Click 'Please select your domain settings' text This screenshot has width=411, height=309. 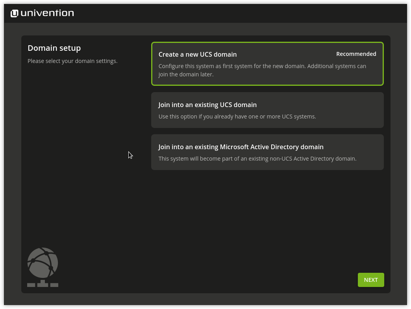coord(72,61)
